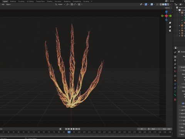The height and width of the screenshot is (139, 185).
Task: Open the Rendering workspace tab
Action: click(x=67, y=2)
